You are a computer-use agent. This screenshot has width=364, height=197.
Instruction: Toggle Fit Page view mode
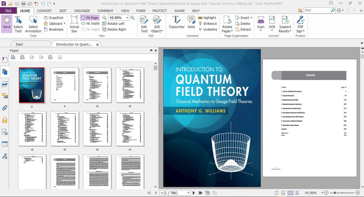point(90,18)
